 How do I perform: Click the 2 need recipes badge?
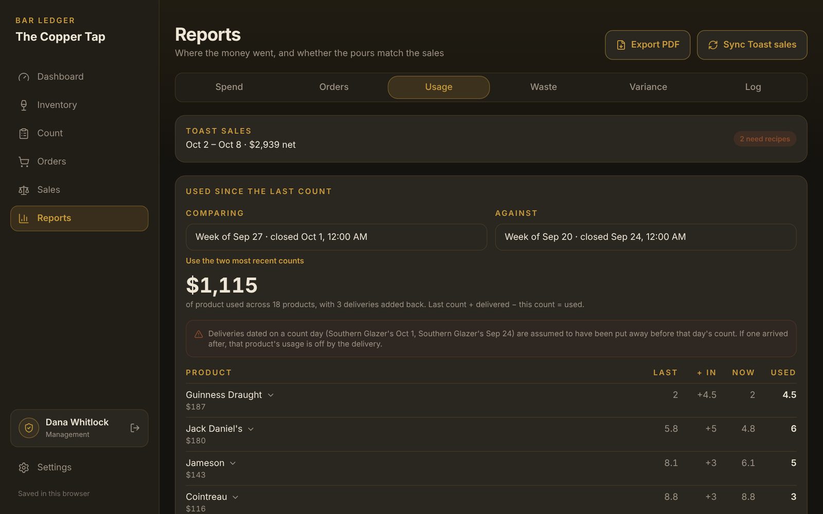click(x=765, y=139)
